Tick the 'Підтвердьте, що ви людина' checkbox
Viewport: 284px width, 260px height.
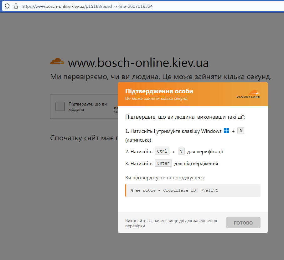[60, 106]
